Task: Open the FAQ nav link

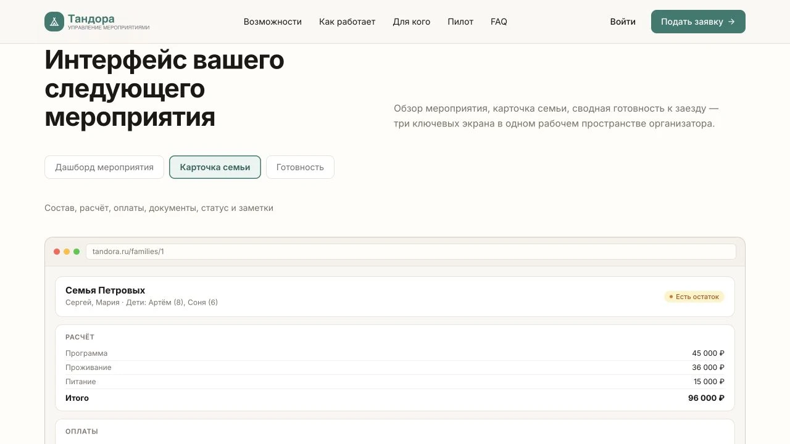Action: coord(499,22)
